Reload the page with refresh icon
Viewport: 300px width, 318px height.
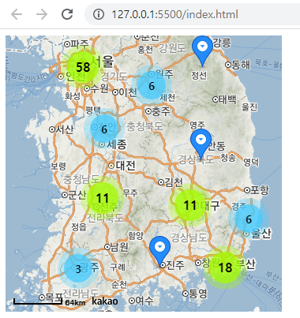click(67, 14)
